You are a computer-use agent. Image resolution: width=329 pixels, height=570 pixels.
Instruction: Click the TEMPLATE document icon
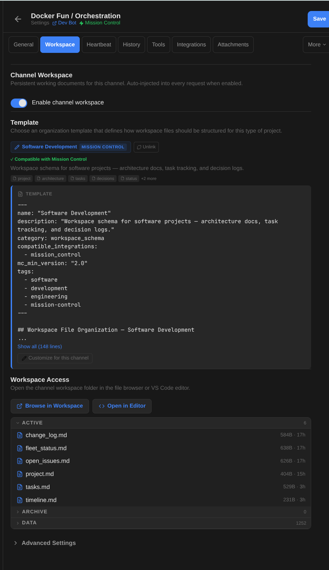(20, 194)
